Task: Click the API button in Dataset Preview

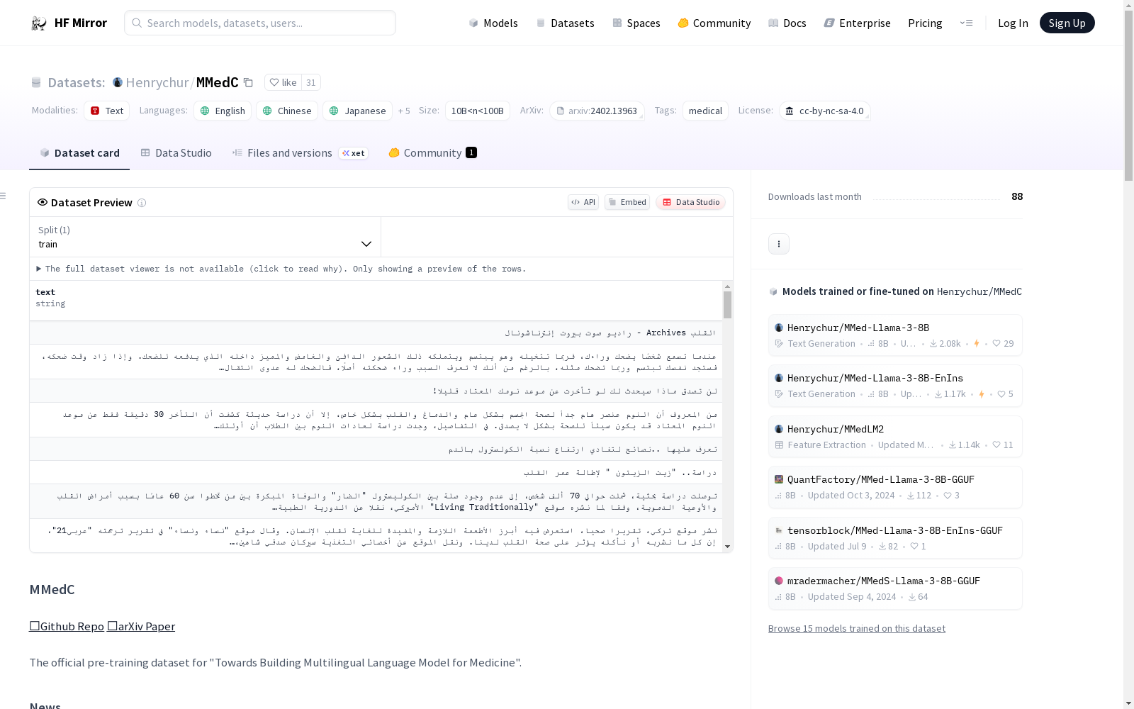Action: click(583, 202)
